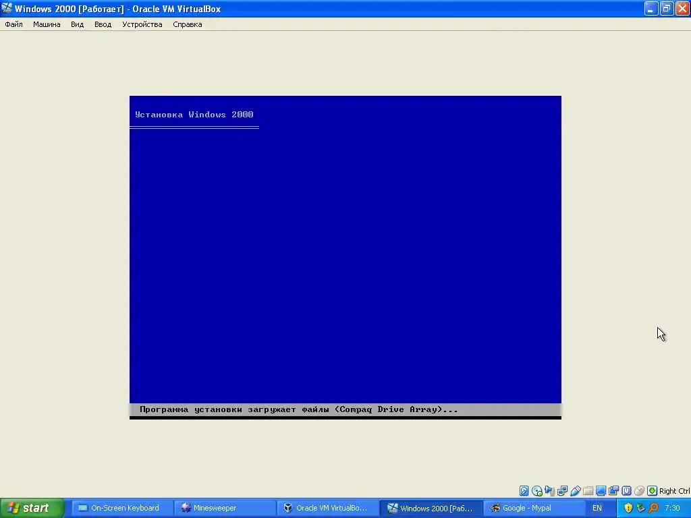Open the Устройства menu
Screen dimensions: 691x518
[142, 24]
